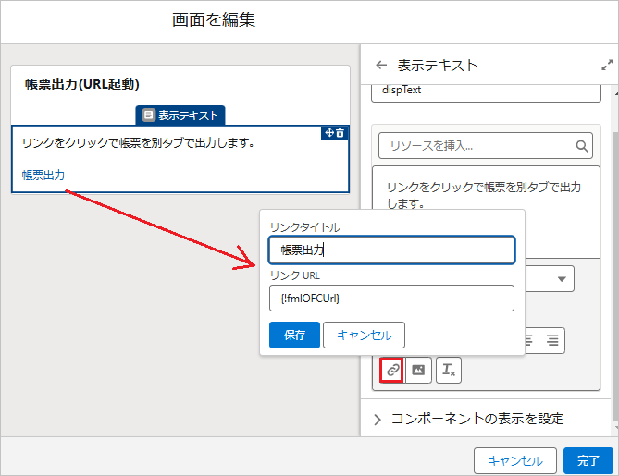The width and height of the screenshot is (619, 476).
Task: Click the back arrow beside 表示テキスト
Action: pyautogui.click(x=381, y=65)
